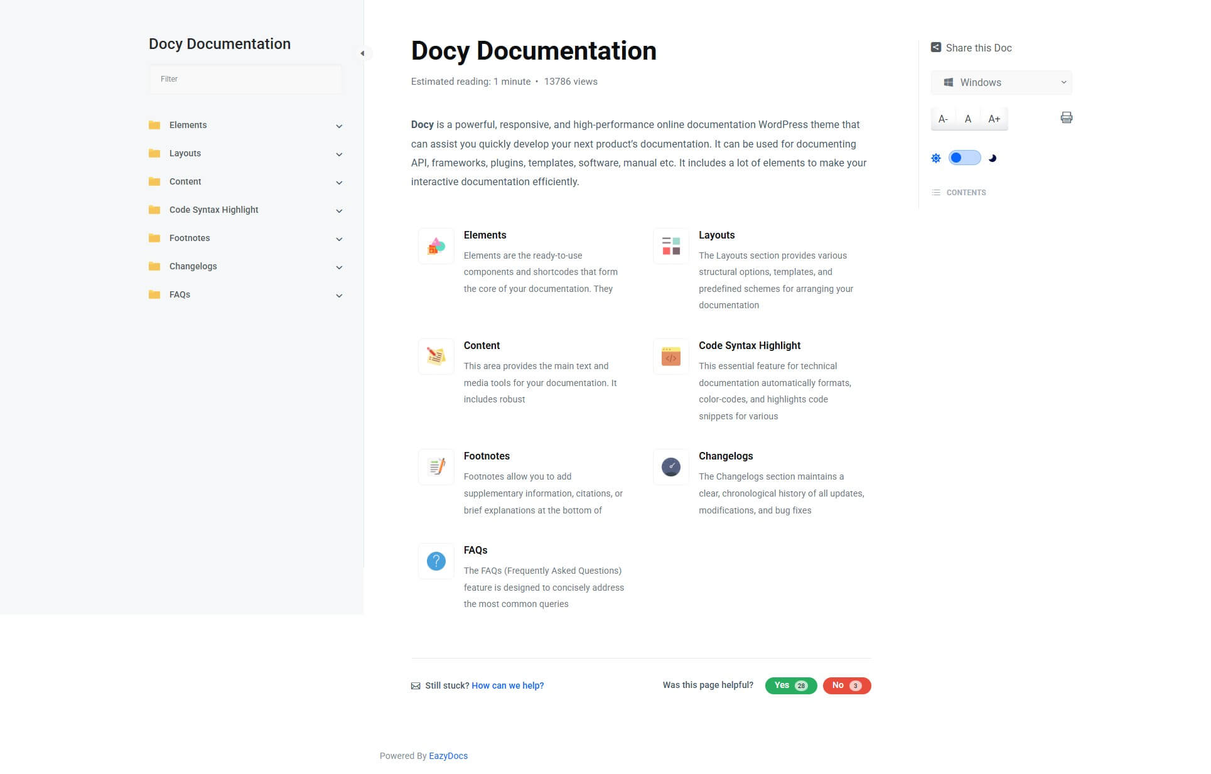Expand the FAQs section chevron
This screenshot has width=1211, height=774.
click(x=339, y=296)
